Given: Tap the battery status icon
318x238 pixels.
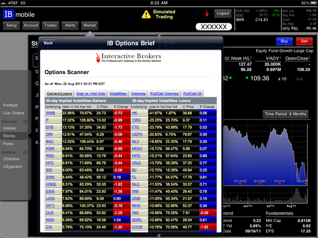Looking at the screenshot, I should [309, 3].
